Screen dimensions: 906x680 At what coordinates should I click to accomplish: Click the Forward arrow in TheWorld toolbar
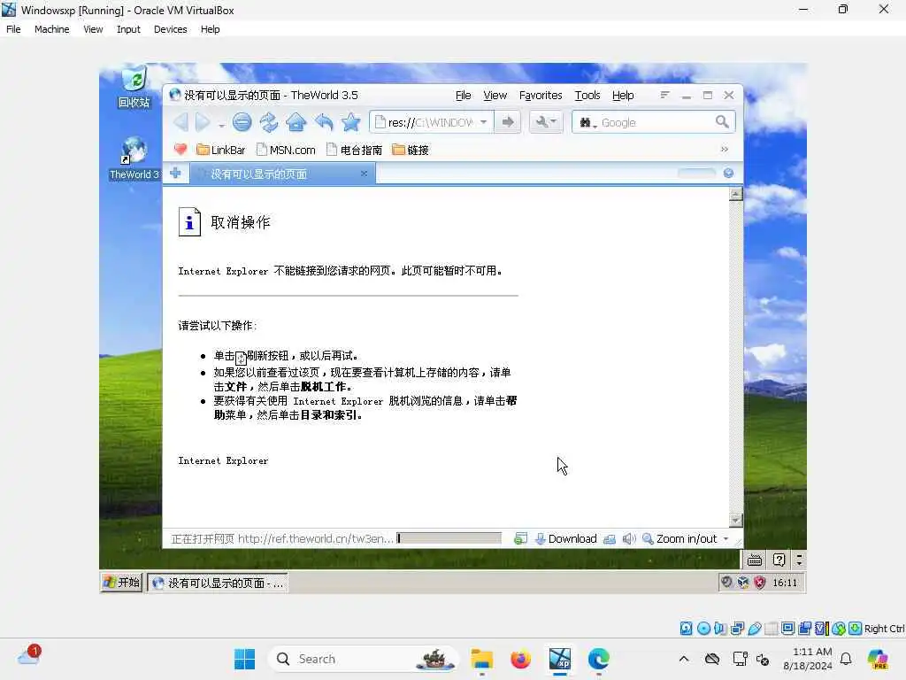(x=203, y=122)
